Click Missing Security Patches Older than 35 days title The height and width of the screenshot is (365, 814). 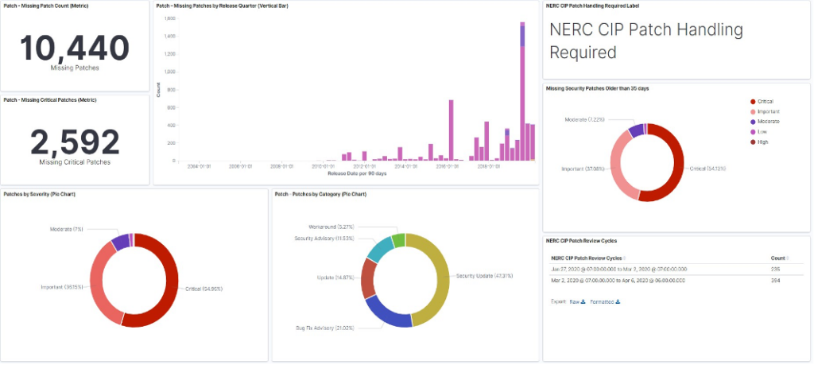tap(598, 88)
